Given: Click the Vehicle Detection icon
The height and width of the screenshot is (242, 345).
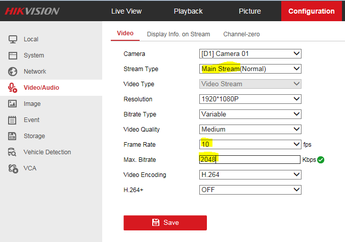Looking at the screenshot, I should 13,152.
